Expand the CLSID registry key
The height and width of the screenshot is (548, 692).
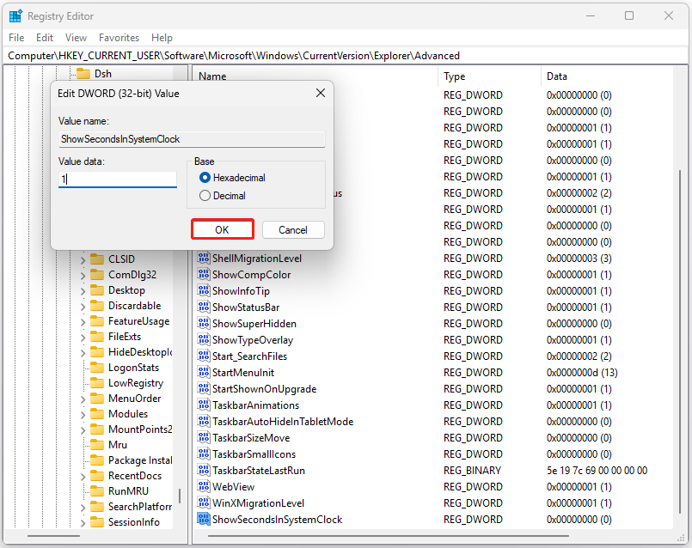[82, 259]
